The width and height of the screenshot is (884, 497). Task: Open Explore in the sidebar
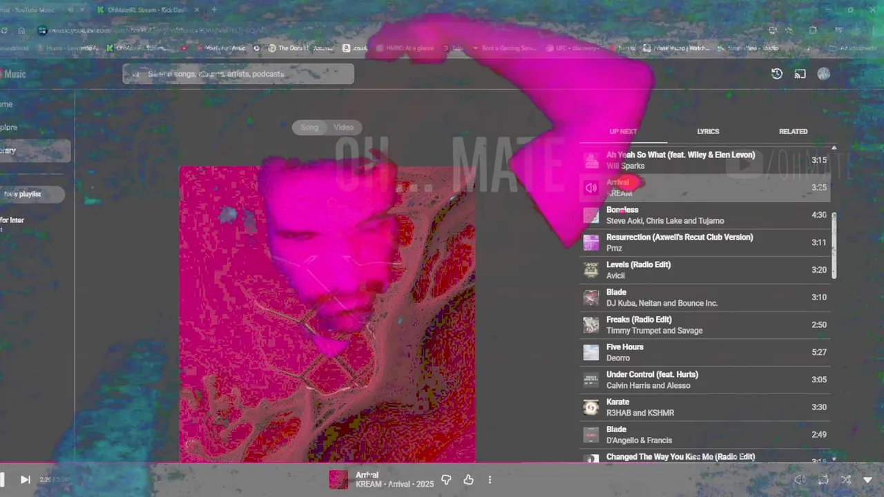10,127
